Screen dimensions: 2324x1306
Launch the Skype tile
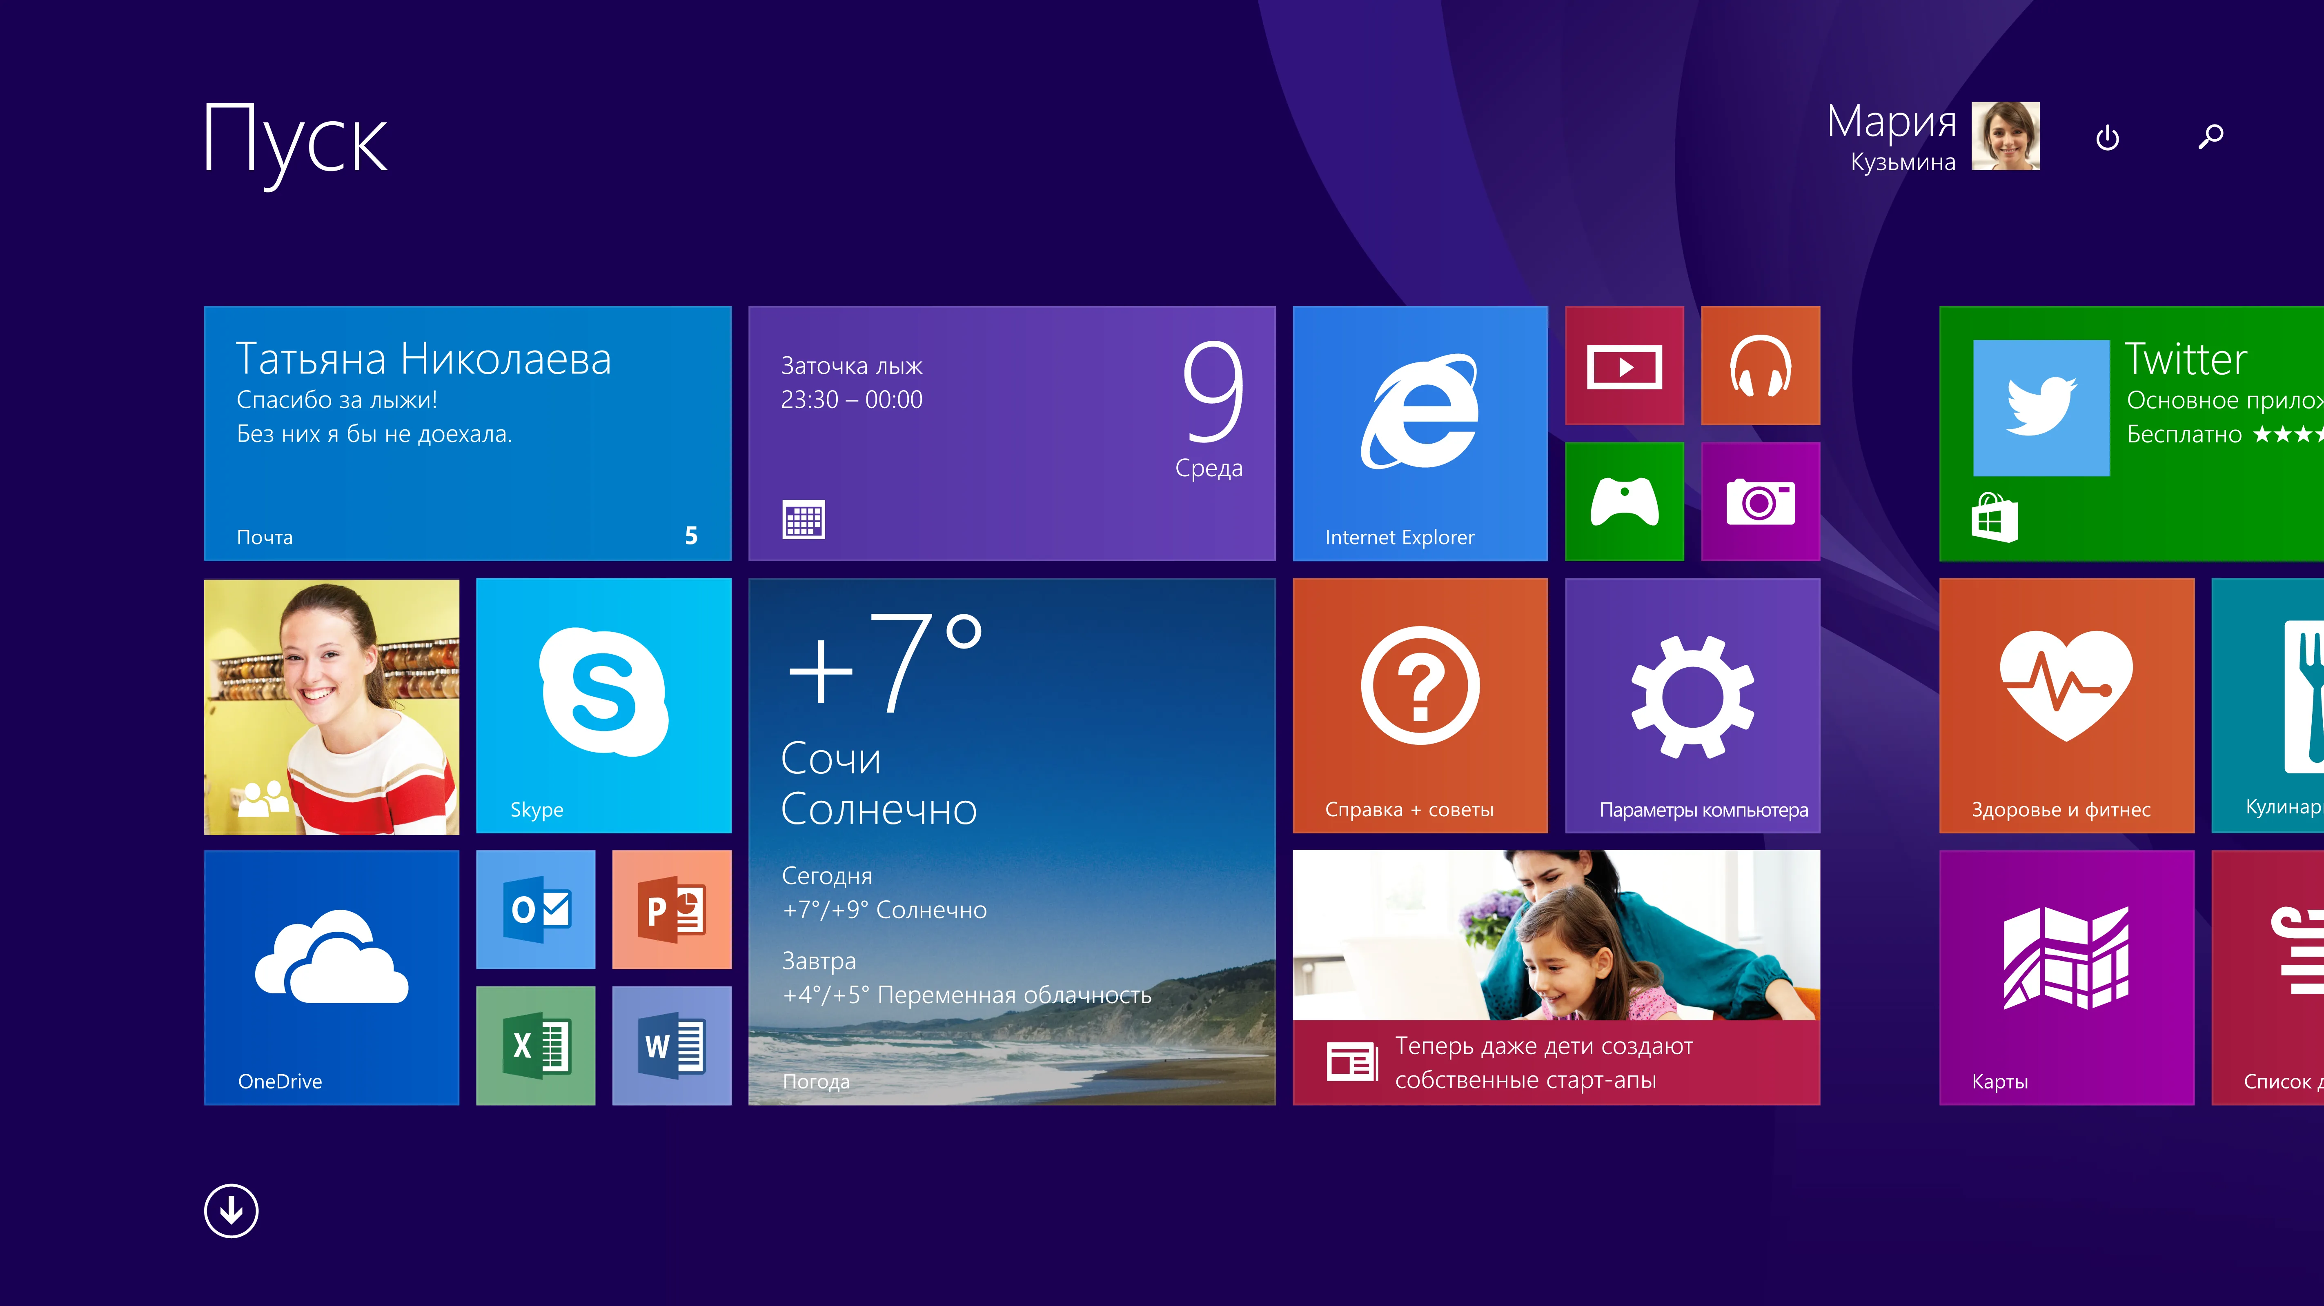pyautogui.click(x=603, y=706)
